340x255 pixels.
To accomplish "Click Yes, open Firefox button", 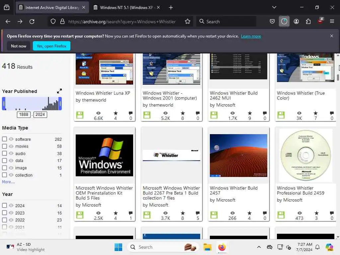I will click(x=51, y=46).
